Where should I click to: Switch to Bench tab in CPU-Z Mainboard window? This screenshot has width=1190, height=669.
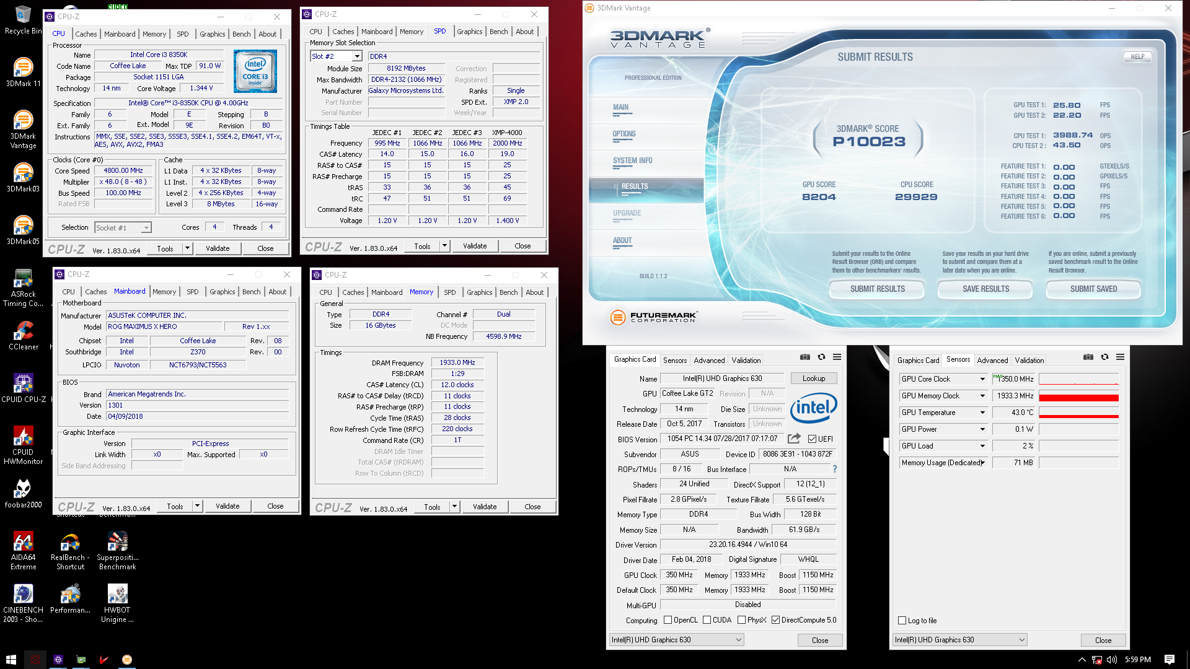point(252,292)
